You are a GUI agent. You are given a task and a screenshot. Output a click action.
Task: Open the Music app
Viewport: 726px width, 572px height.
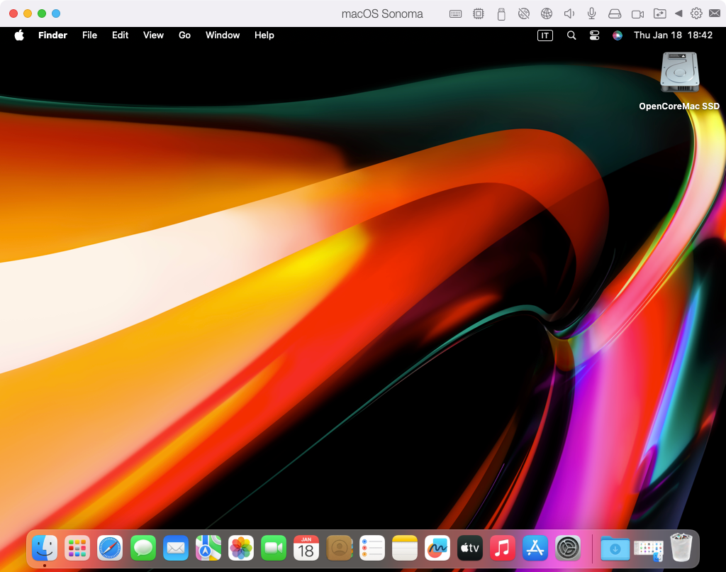pyautogui.click(x=503, y=548)
